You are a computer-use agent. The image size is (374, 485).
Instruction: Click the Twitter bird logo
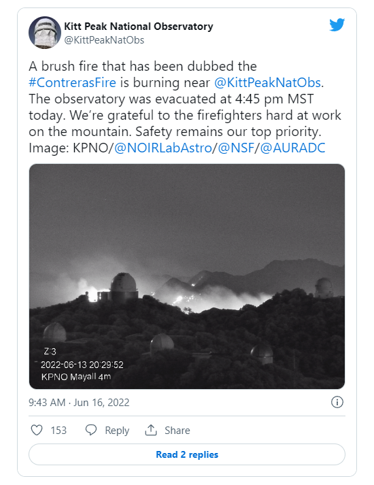click(x=337, y=25)
